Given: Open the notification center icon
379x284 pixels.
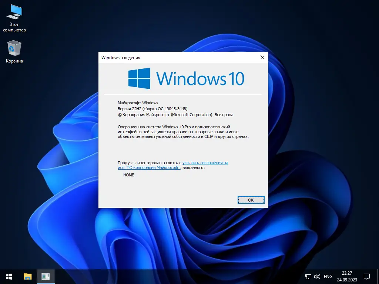Looking at the screenshot, I should (367, 277).
